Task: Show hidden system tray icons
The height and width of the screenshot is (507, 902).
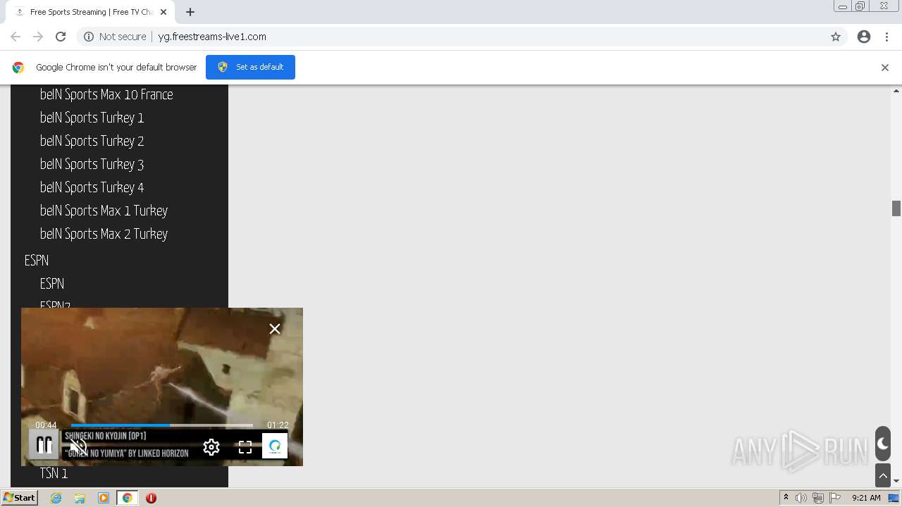Action: 786,498
